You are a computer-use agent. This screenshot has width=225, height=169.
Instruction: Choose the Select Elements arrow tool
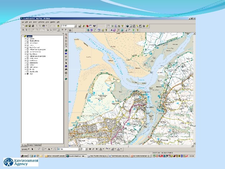(66, 63)
